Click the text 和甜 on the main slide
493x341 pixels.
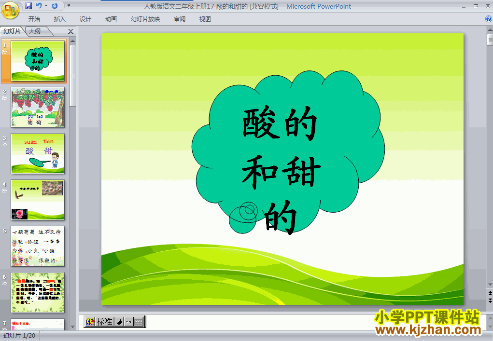coord(281,172)
